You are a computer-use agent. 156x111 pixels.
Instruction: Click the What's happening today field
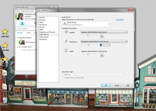tap(25, 11)
